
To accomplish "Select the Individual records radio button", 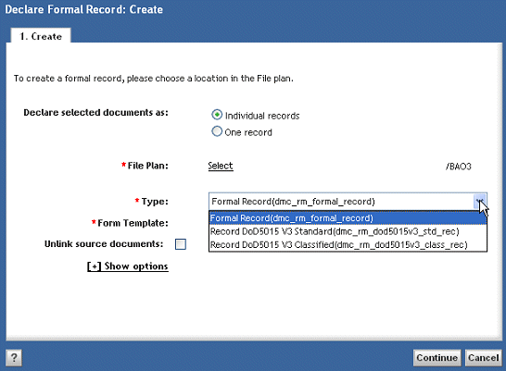I will [x=217, y=115].
